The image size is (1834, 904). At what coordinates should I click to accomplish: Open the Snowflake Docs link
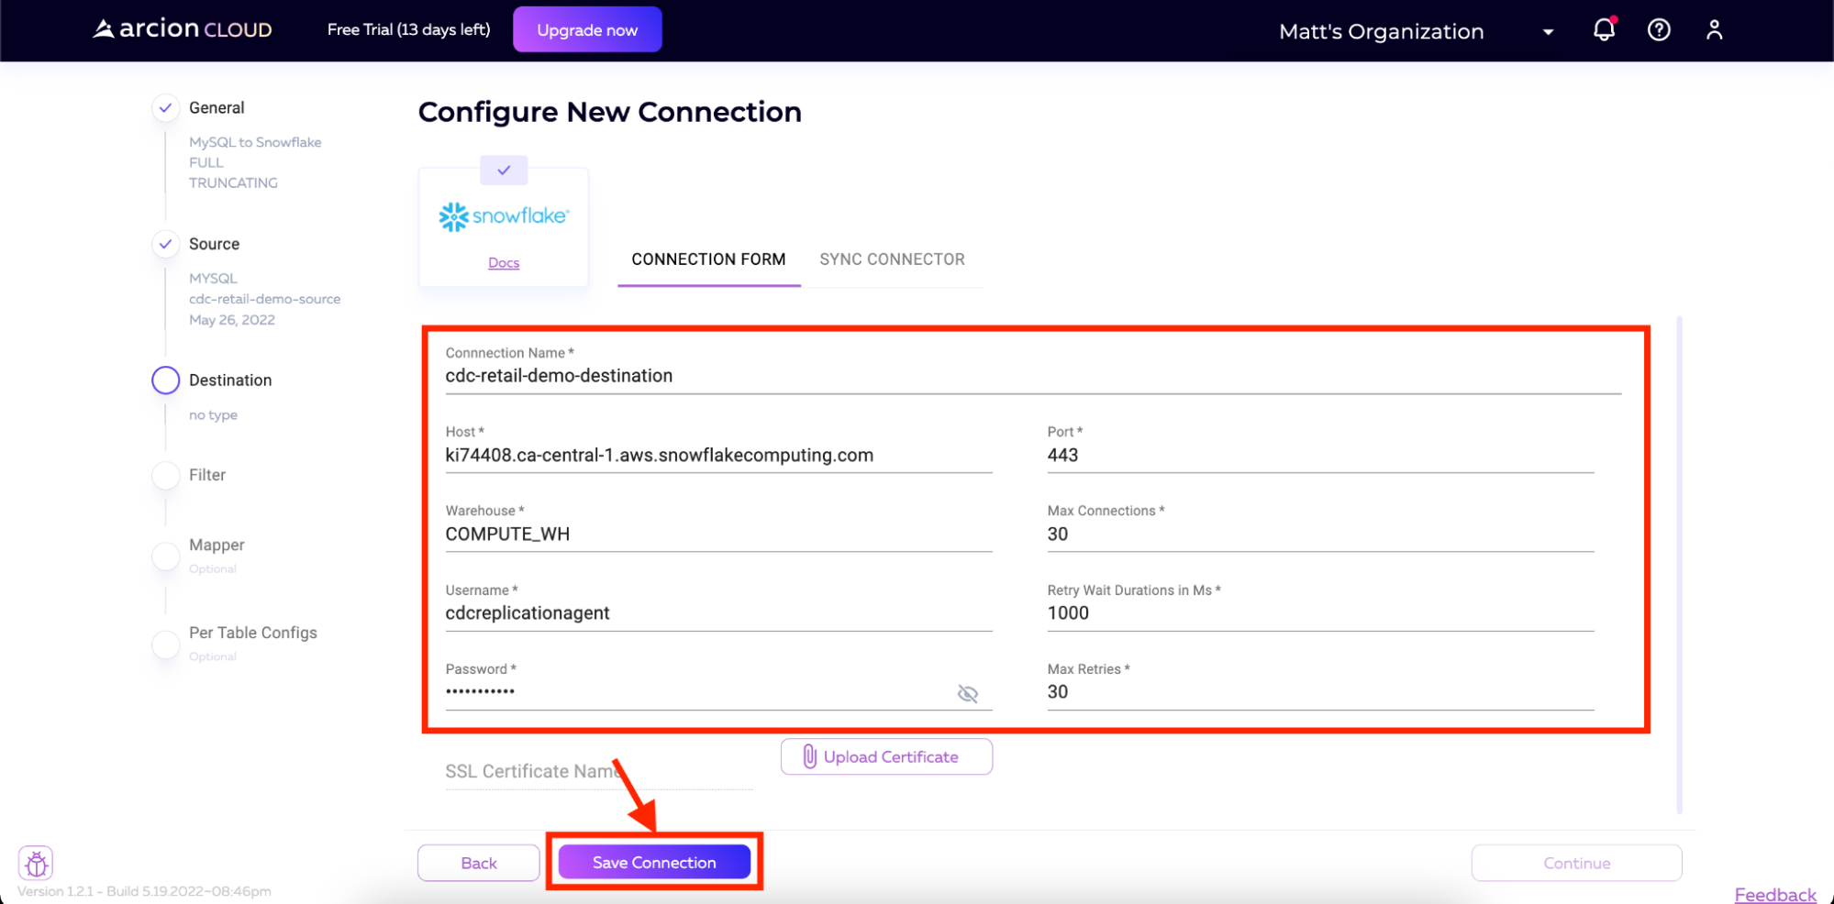click(x=504, y=263)
